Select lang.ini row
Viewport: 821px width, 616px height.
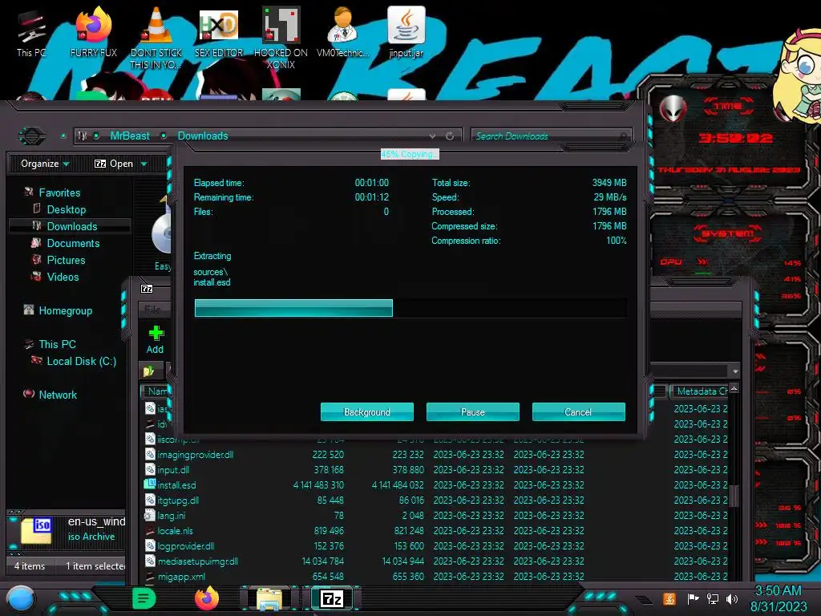pyautogui.click(x=435, y=515)
